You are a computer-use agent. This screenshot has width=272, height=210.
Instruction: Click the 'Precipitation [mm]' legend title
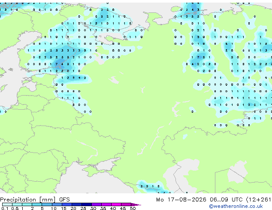28,200
